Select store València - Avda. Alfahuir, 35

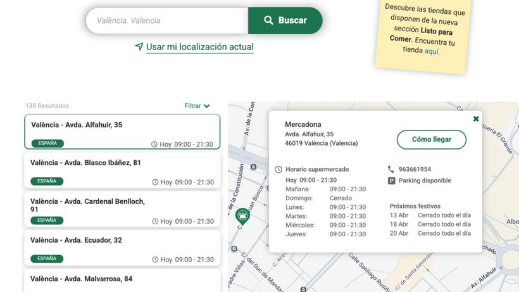coord(122,132)
